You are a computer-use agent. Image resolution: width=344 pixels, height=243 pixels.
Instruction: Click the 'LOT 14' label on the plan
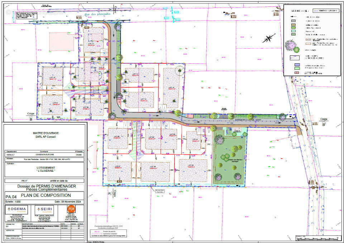[x=143, y=99]
